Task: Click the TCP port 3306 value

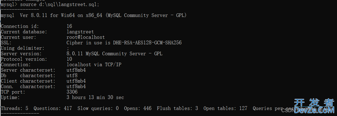Action: pos(72,92)
